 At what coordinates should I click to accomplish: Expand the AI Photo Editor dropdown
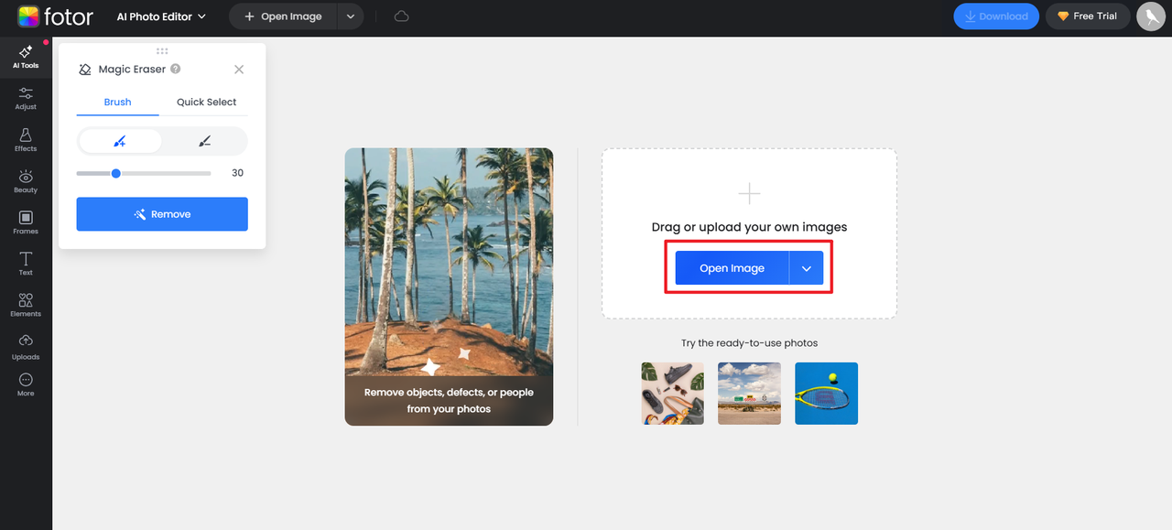tap(161, 16)
